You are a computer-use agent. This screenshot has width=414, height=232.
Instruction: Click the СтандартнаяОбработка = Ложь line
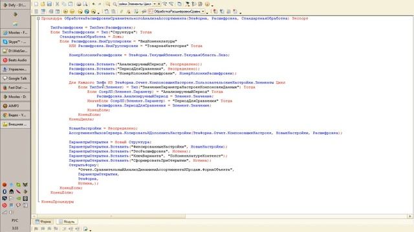pyautogui.click(x=92, y=37)
